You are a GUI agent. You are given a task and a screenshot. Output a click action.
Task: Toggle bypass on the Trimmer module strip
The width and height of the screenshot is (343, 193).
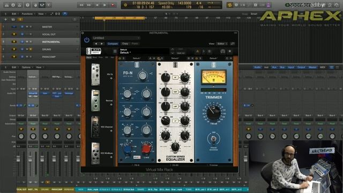pyautogui.click(x=197, y=58)
